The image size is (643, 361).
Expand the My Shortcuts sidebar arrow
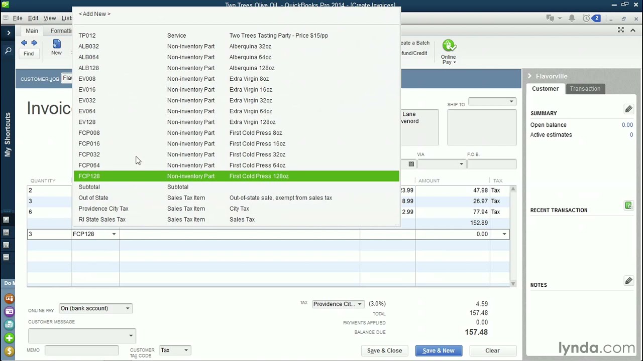click(9, 33)
